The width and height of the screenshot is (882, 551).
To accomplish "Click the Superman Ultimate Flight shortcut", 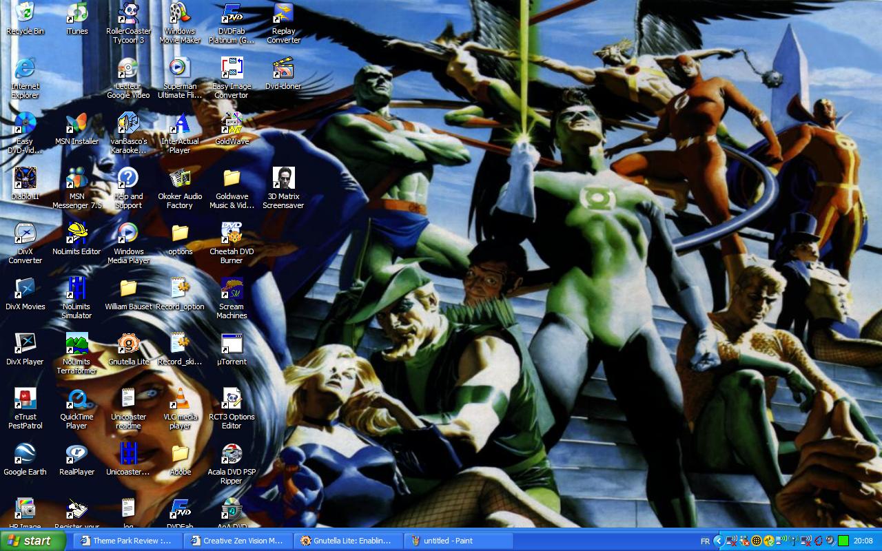I will coord(180,78).
